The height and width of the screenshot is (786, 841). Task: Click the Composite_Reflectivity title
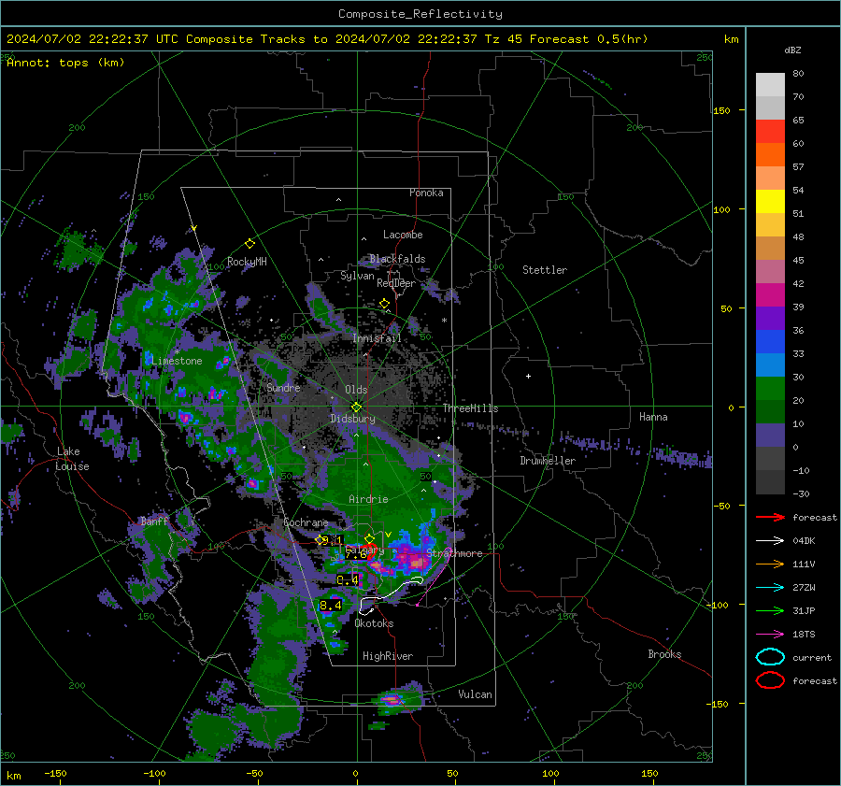[420, 14]
